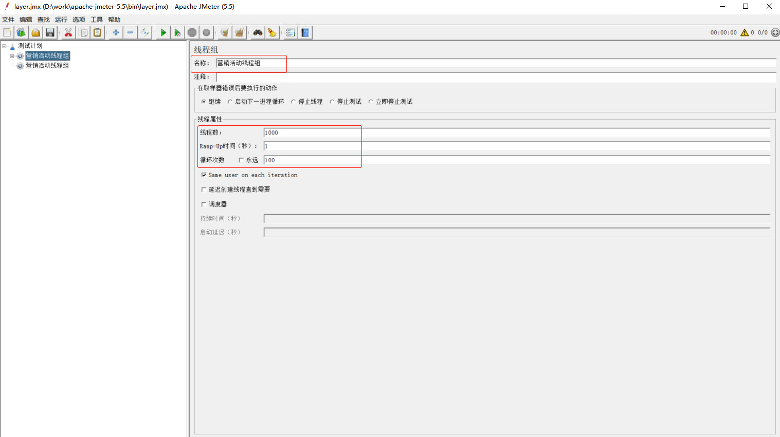Click the Help question mark icon

click(305, 32)
